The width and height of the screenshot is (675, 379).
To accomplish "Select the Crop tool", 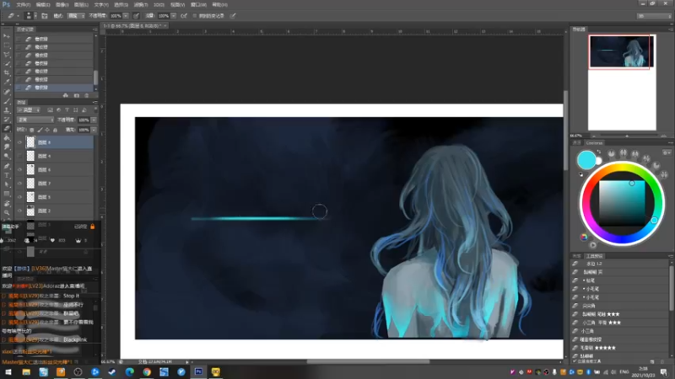I will click(7, 73).
